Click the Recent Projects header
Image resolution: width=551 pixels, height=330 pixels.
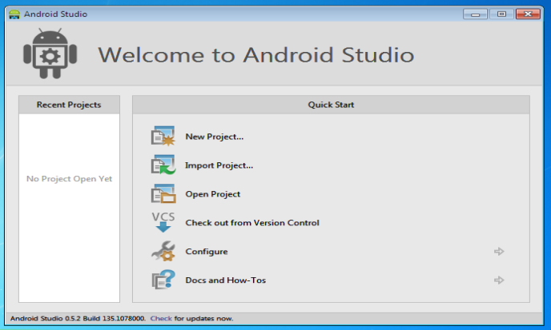pos(69,105)
